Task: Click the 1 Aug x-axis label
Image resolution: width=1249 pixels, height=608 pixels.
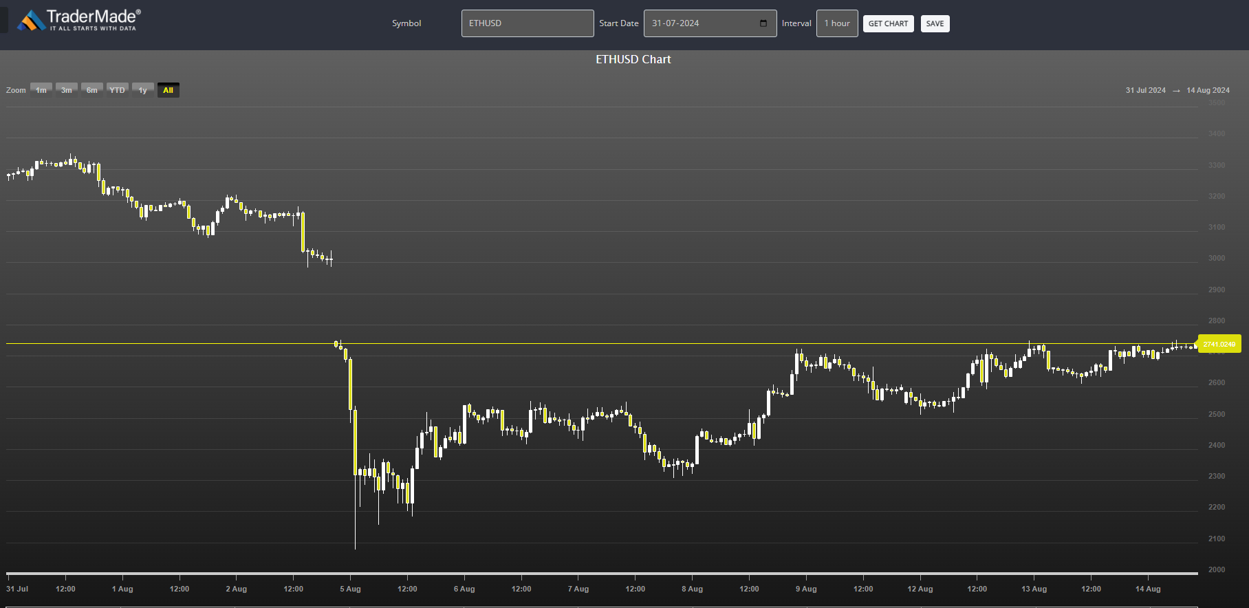Action: click(x=122, y=589)
